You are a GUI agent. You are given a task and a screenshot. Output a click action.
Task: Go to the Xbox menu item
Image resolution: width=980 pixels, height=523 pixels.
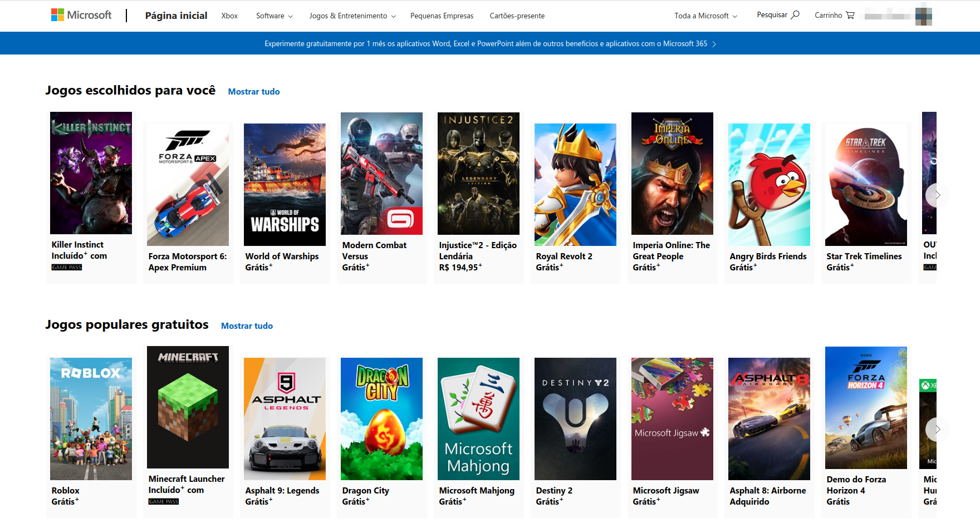tap(229, 16)
